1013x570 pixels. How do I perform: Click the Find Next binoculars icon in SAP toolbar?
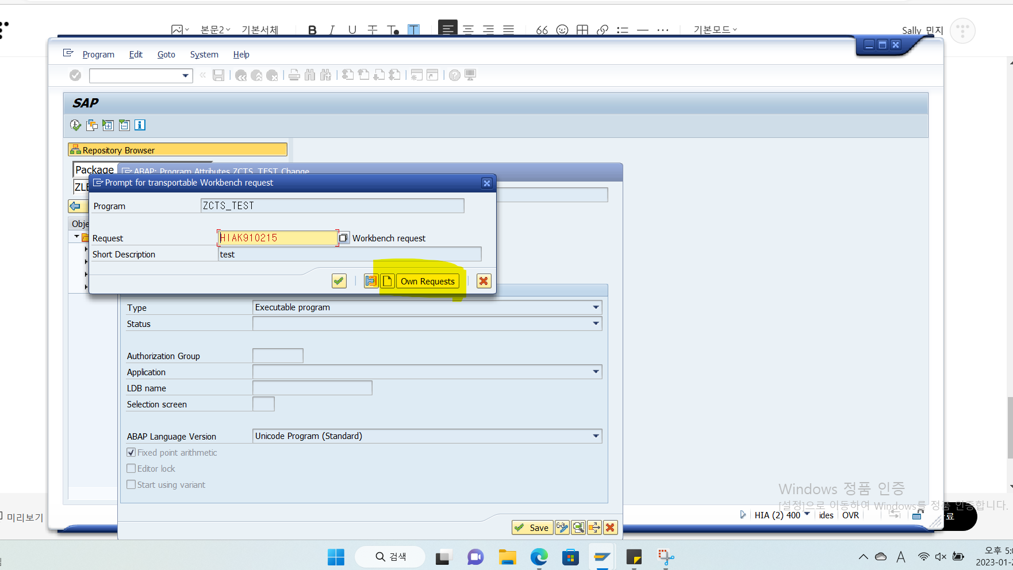(326, 75)
